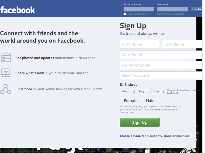Enable Keep me logged in checkbox
The height and width of the screenshot is (153, 205).
pyautogui.click(x=125, y=14)
